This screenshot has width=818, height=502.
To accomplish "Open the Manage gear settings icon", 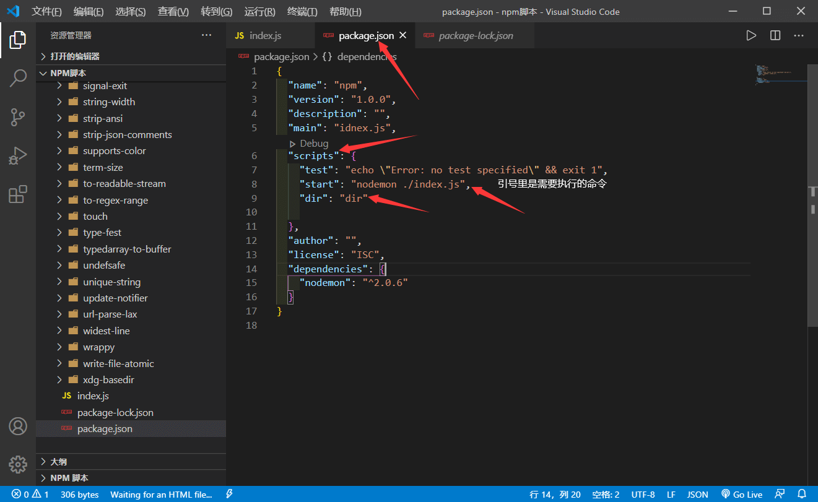I will [x=18, y=464].
